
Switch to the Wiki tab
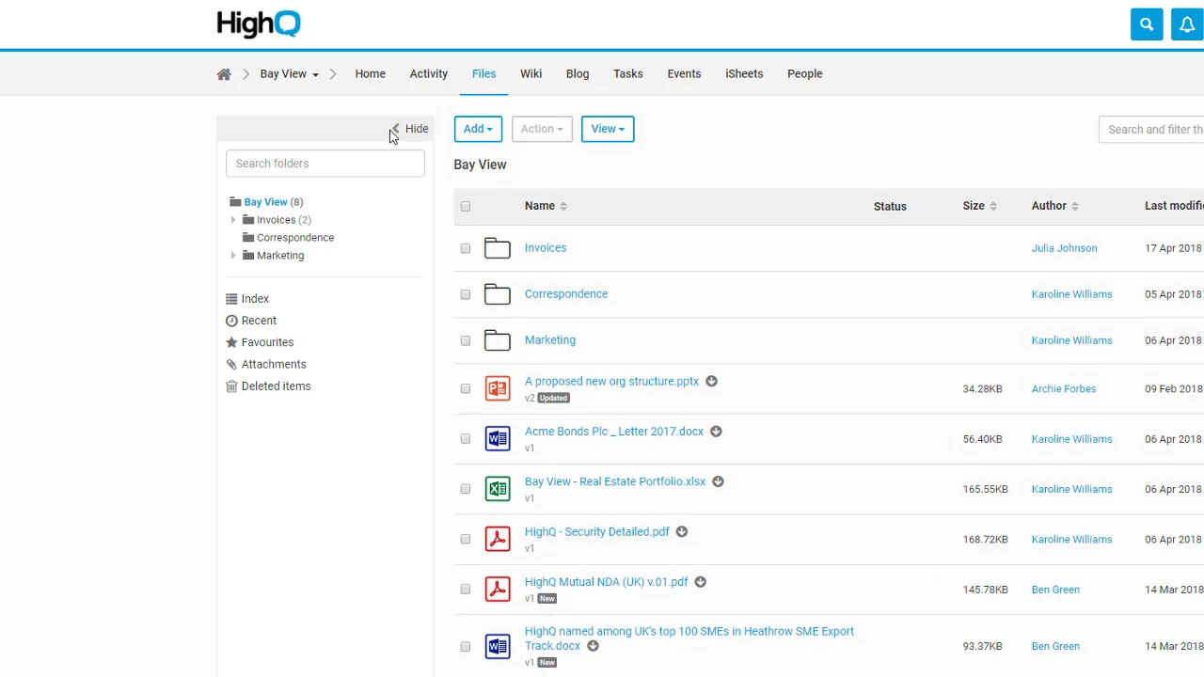[x=531, y=74]
